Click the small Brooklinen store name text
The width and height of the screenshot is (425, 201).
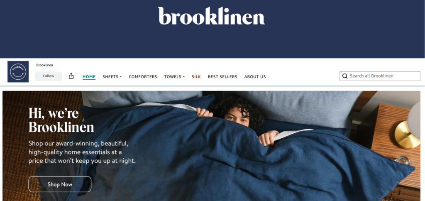click(45, 65)
